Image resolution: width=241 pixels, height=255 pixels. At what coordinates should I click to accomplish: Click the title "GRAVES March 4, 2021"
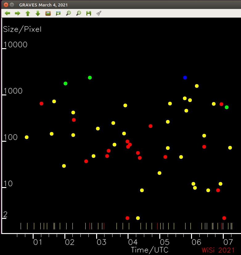pyautogui.click(x=43, y=5)
